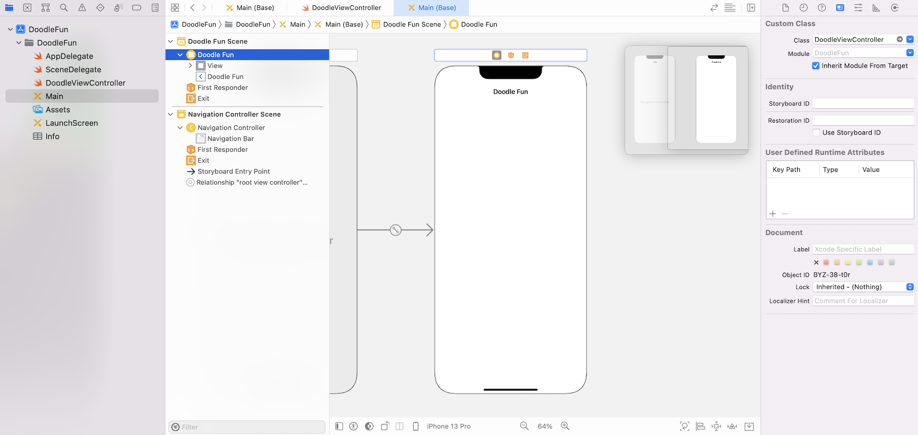This screenshot has width=918, height=435.
Task: Open the Size inspector ruler icon
Action: (x=876, y=8)
